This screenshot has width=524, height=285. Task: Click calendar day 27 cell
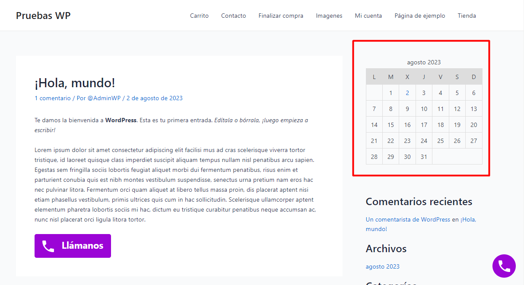click(x=474, y=141)
